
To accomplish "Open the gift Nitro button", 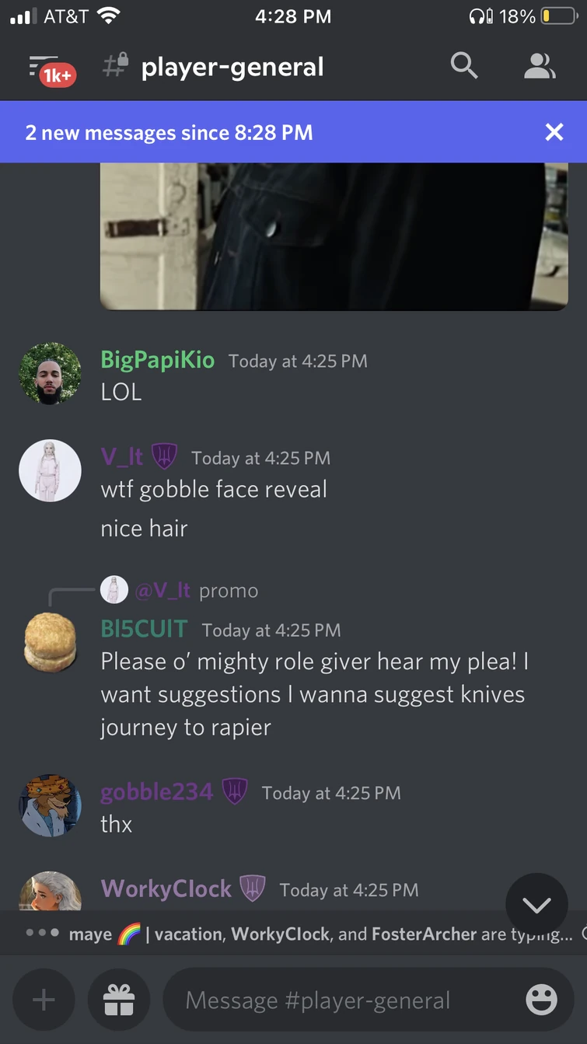I will coord(119,1000).
